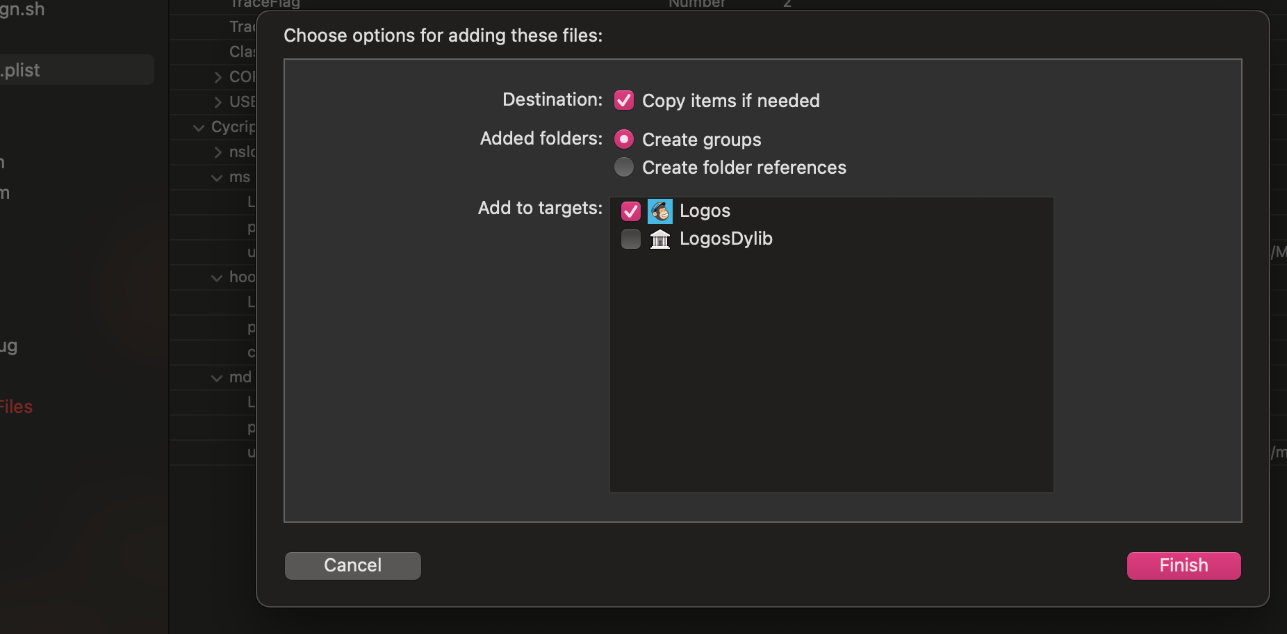Click the Logos app target icon
This screenshot has height=634, width=1287.
coord(660,211)
